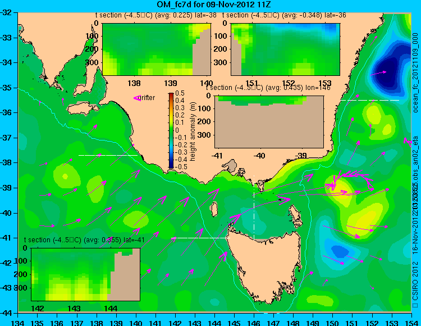Open the lon=146 temperature section inset plot
Viewport: 421px width, 326px height.
point(269,122)
